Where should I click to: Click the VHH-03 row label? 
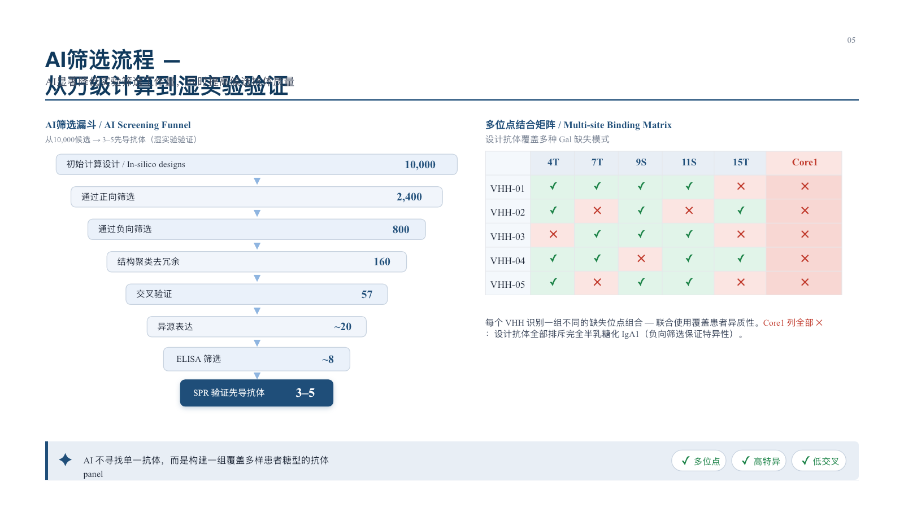pyautogui.click(x=507, y=237)
